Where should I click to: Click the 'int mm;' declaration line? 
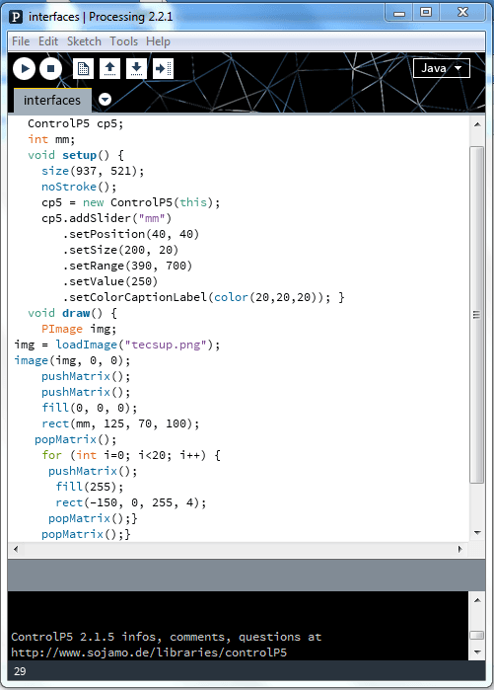pos(51,139)
